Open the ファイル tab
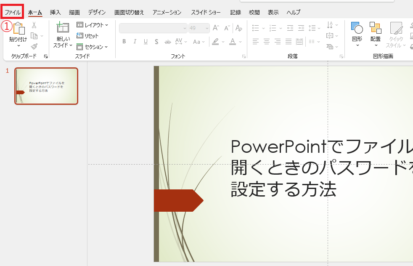The width and height of the screenshot is (413, 266). point(12,12)
